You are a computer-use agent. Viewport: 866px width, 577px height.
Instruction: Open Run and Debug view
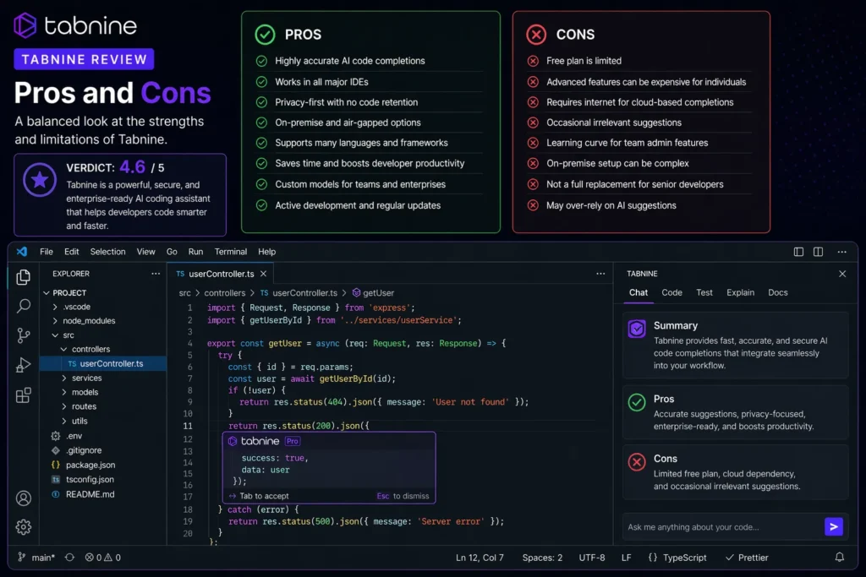[x=23, y=365]
